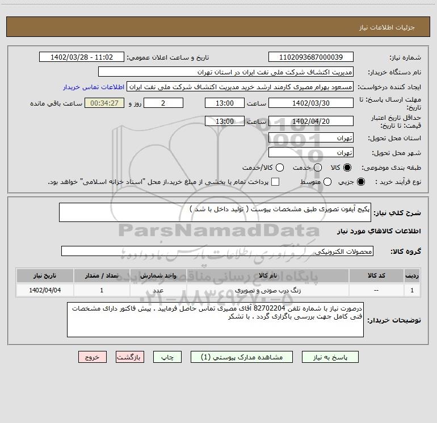Click the 1402/03/30 deadline date field
Viewport: 437px width, 423px height.
pos(311,103)
